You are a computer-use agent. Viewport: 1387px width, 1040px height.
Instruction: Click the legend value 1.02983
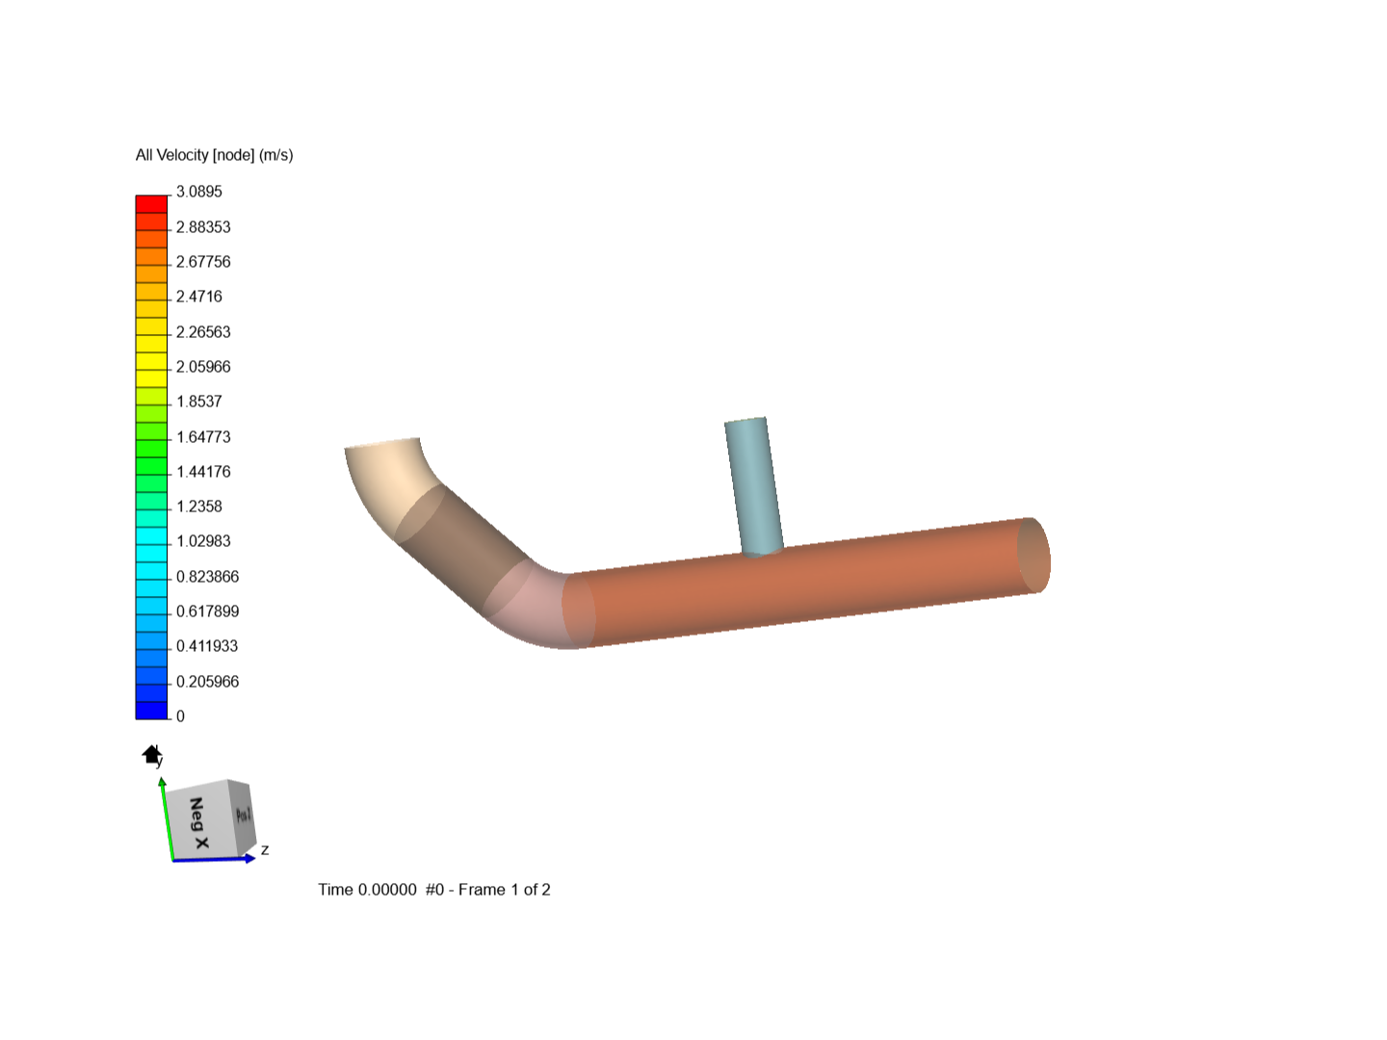[203, 541]
